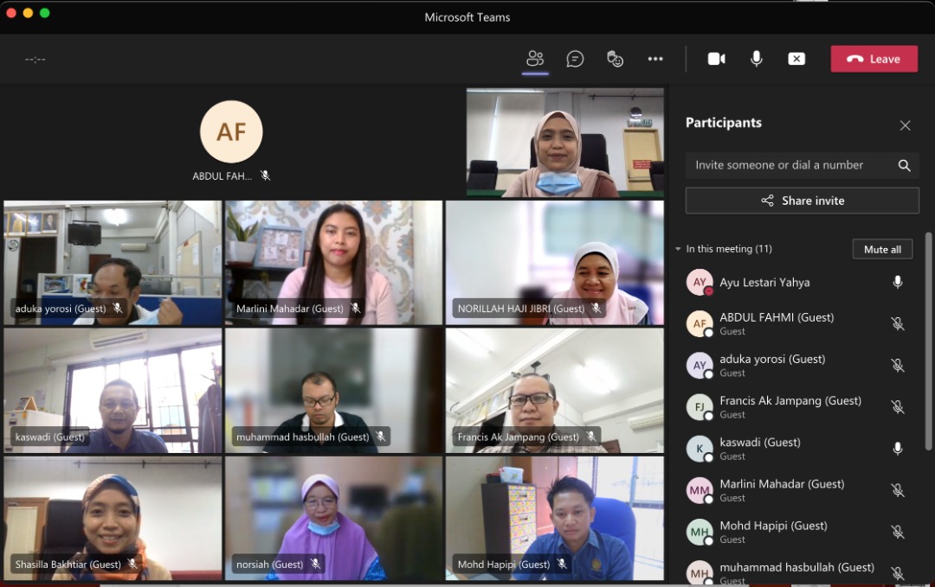Toggle the microphone in the meeting toolbar
The height and width of the screenshot is (587, 935).
click(756, 59)
